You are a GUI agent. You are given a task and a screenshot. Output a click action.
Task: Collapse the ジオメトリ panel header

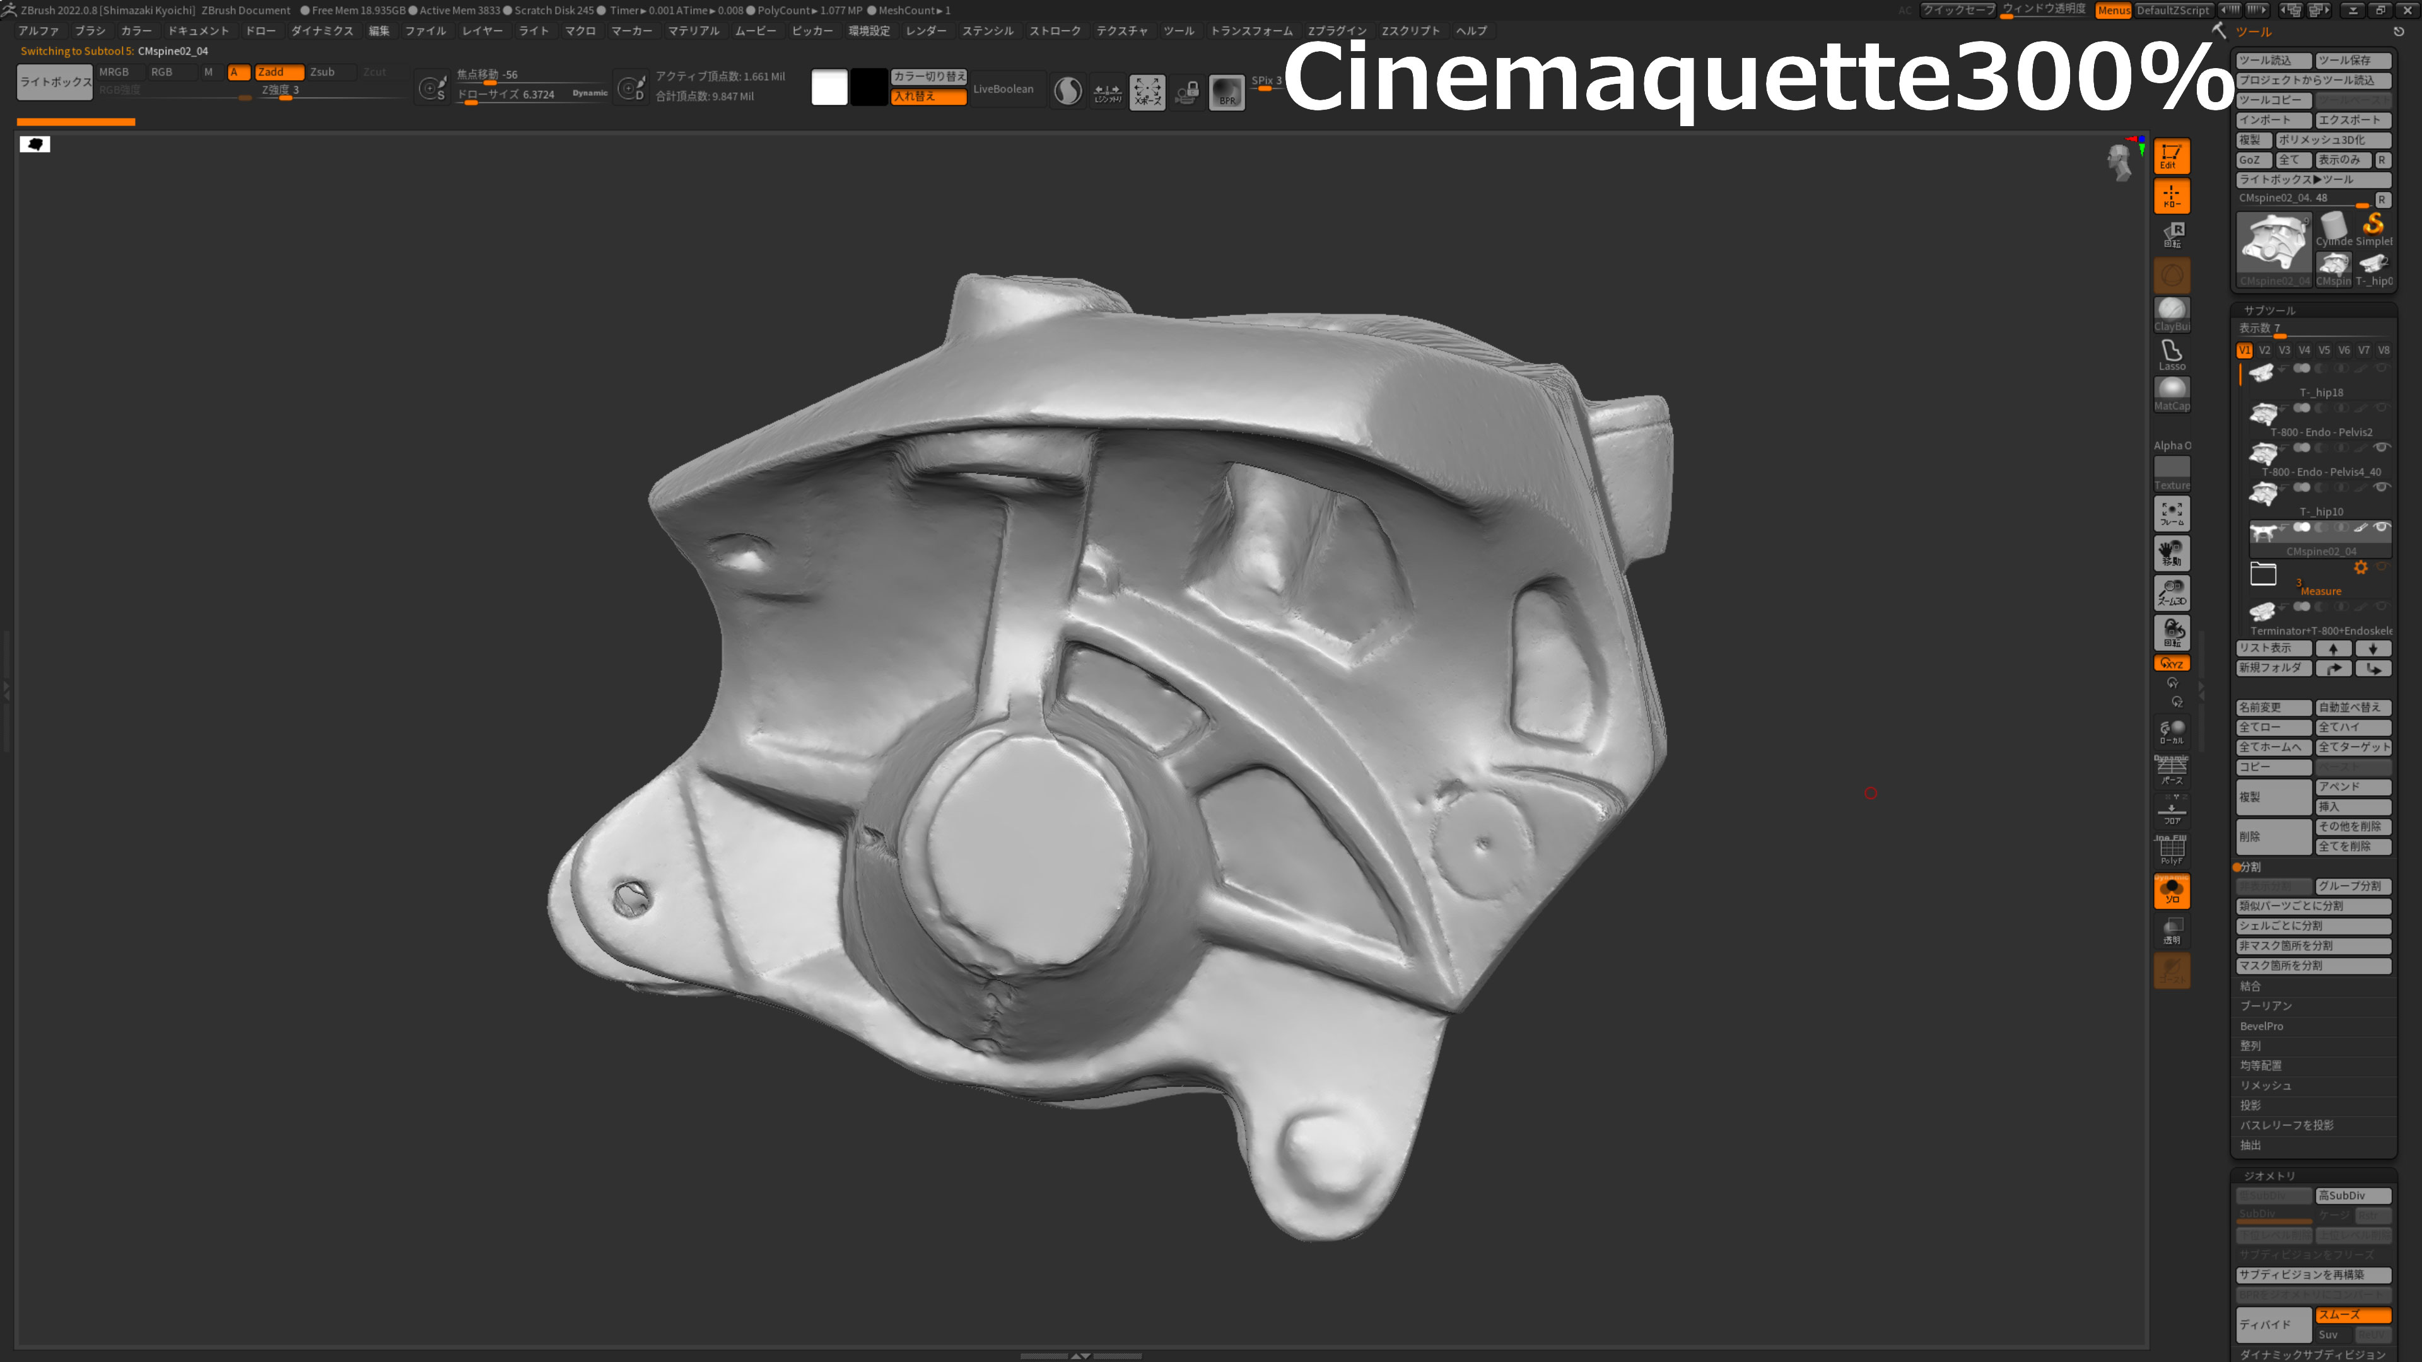(2270, 1176)
